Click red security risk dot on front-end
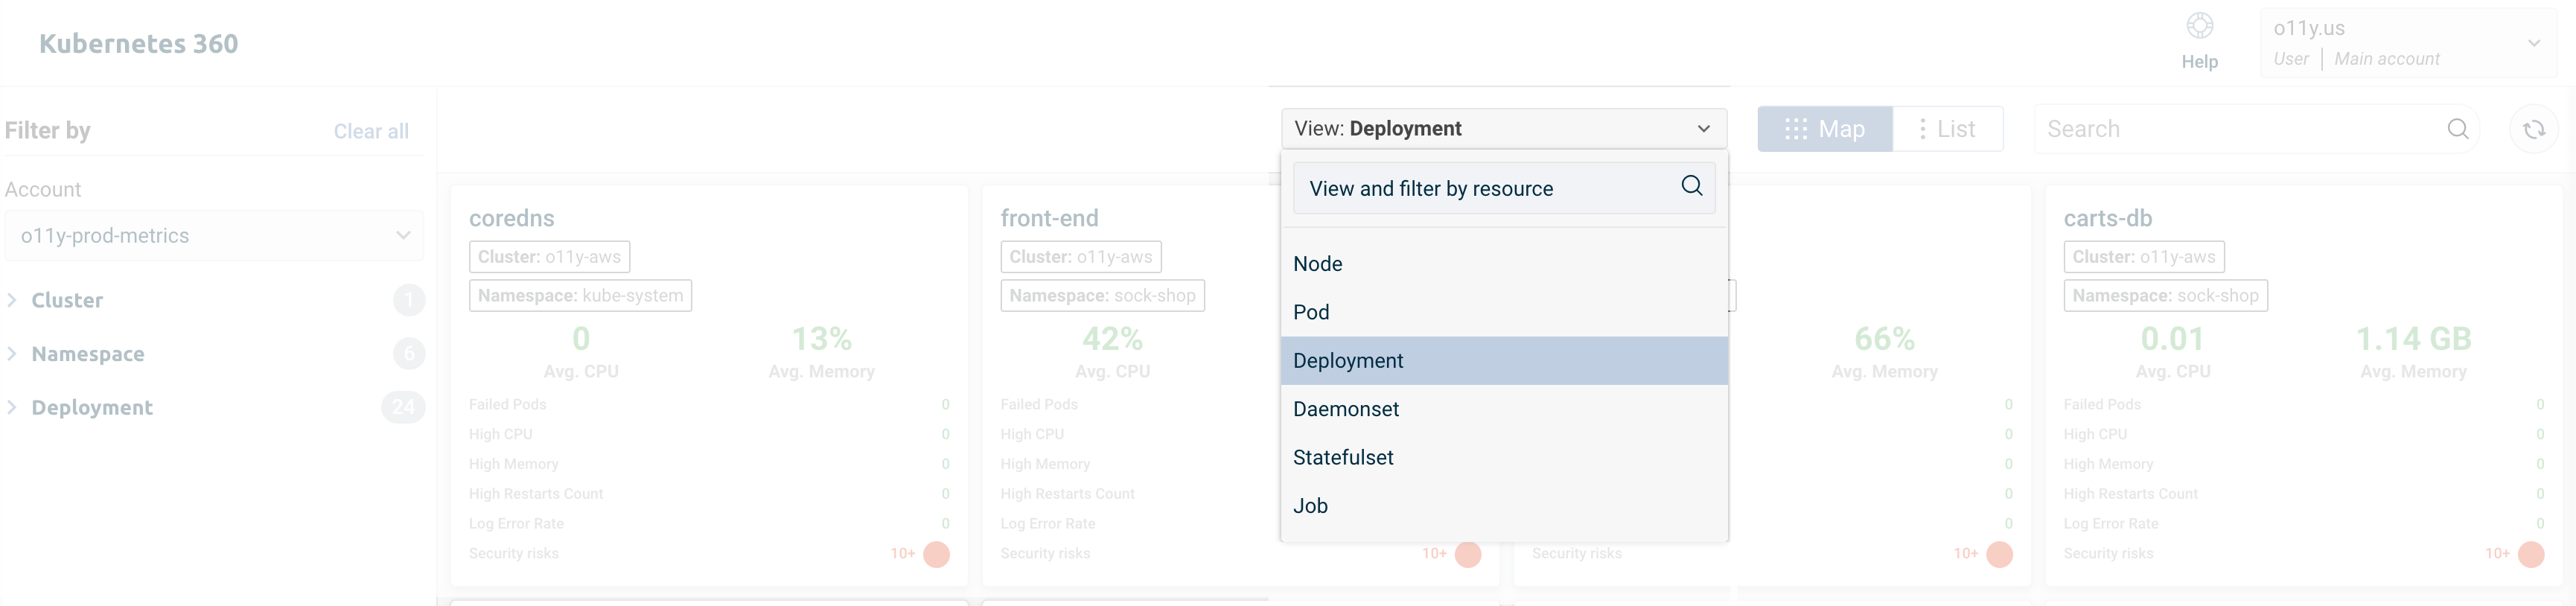This screenshot has height=606, width=2576. coord(1467,554)
